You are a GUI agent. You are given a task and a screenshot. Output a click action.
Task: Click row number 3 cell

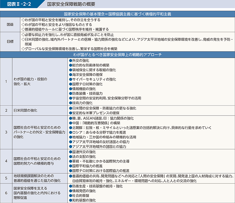[x=6, y=132]
